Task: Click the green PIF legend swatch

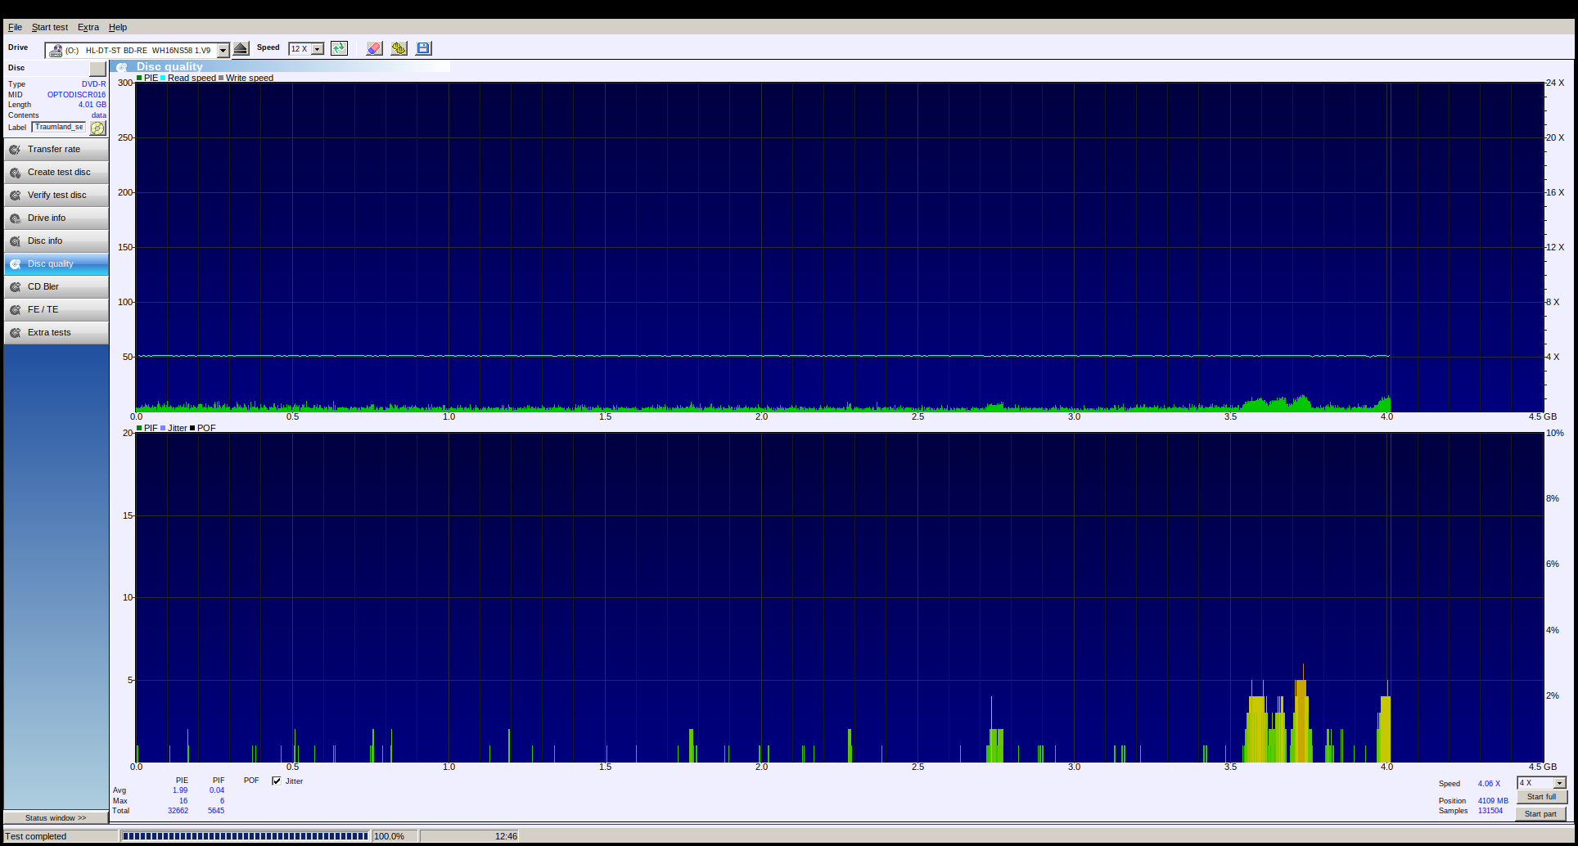Action: [139, 428]
